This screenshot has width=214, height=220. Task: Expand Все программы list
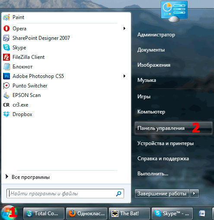pos(28,177)
